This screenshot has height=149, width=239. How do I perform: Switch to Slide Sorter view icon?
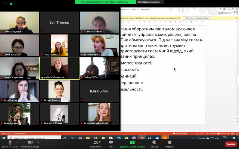tap(197, 134)
